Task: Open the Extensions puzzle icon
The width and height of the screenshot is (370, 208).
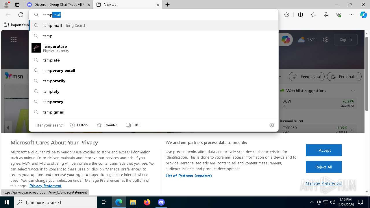Action: (286, 15)
